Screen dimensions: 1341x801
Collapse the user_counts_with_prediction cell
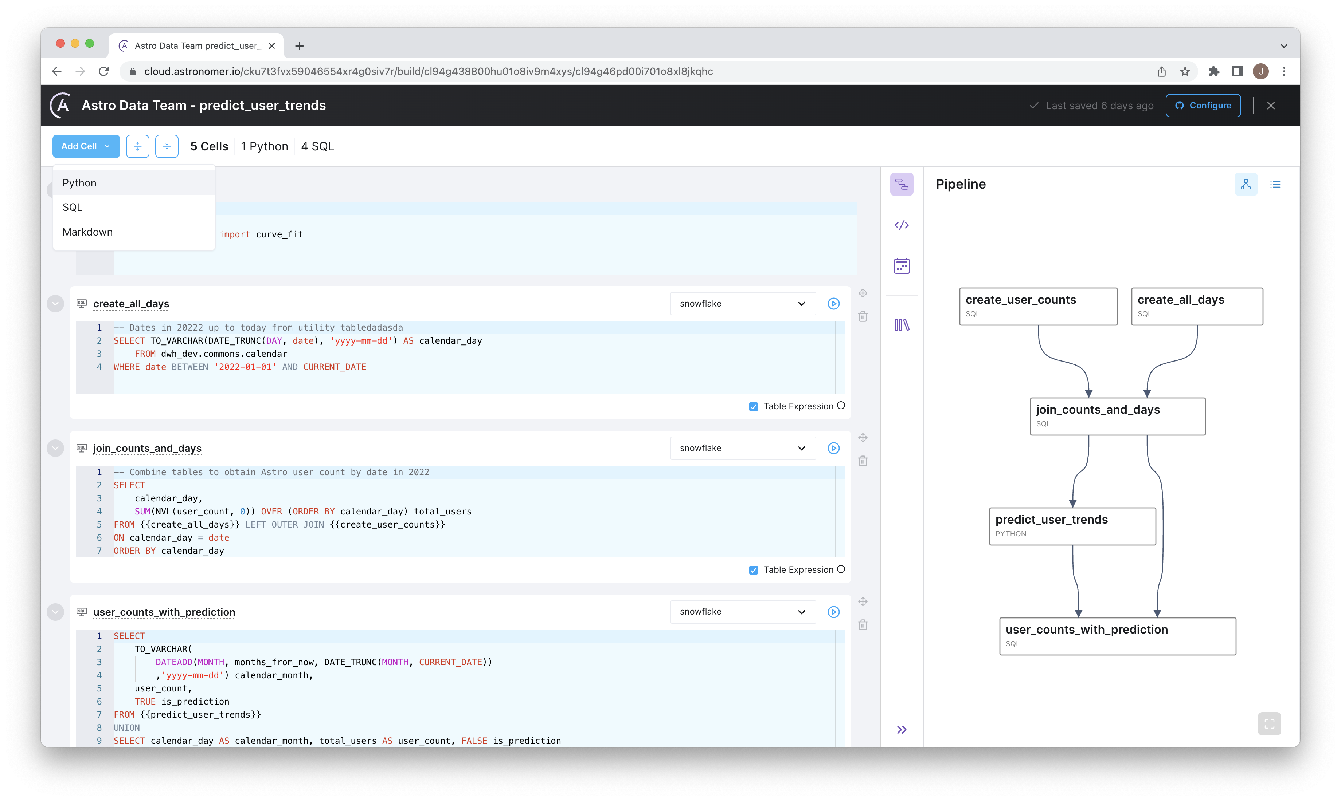click(55, 612)
